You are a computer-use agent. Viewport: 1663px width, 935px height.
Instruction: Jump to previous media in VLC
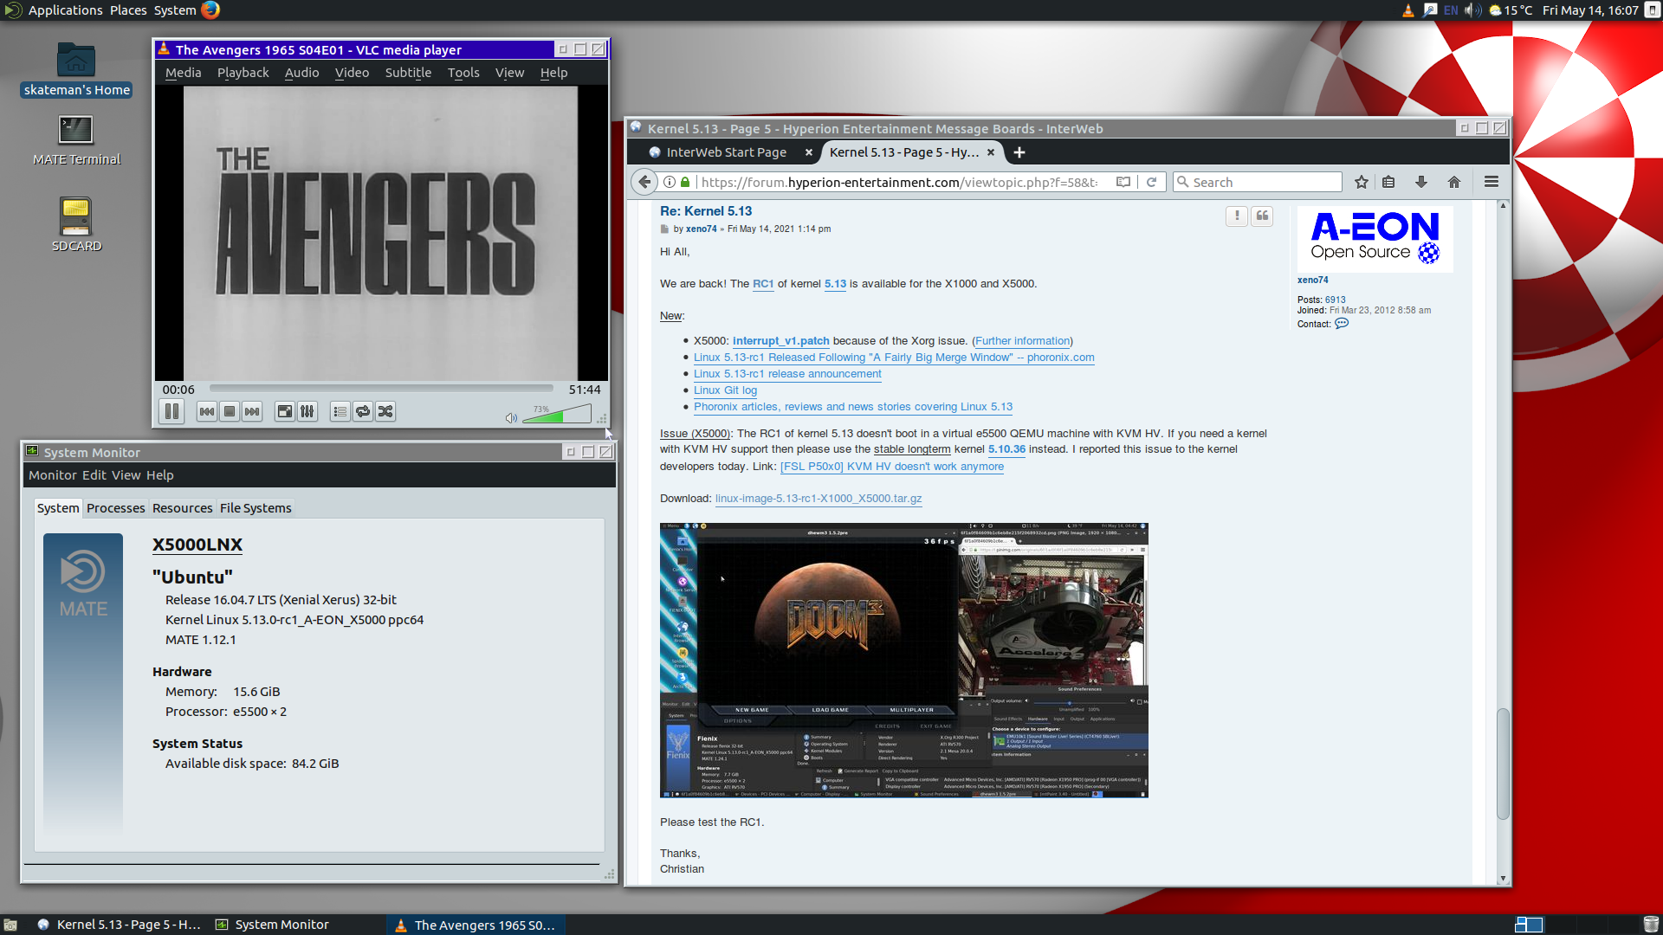coord(207,412)
